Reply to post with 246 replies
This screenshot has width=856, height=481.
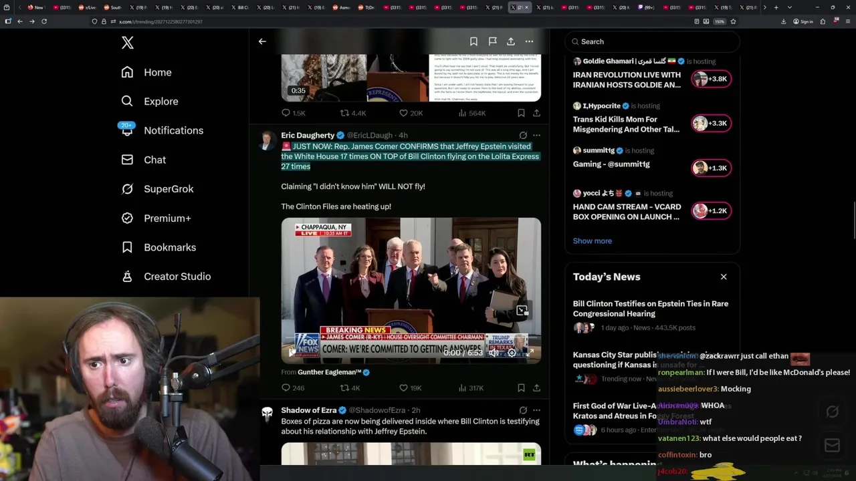tap(292, 388)
